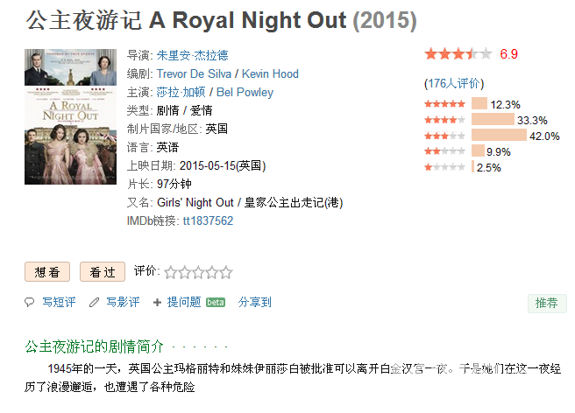Viewport: 575px width, 413px height.
Task: Open writer Trevor De Silva link
Action: point(194,74)
